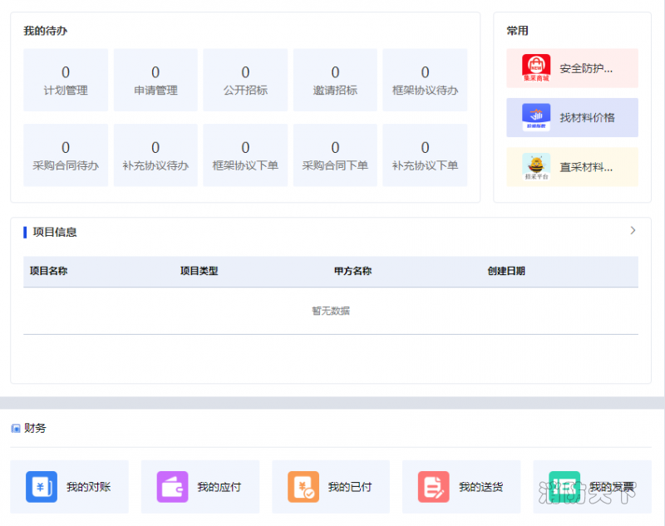Click the orange 我的已付 icon
This screenshot has height=526, width=665.
(x=303, y=487)
